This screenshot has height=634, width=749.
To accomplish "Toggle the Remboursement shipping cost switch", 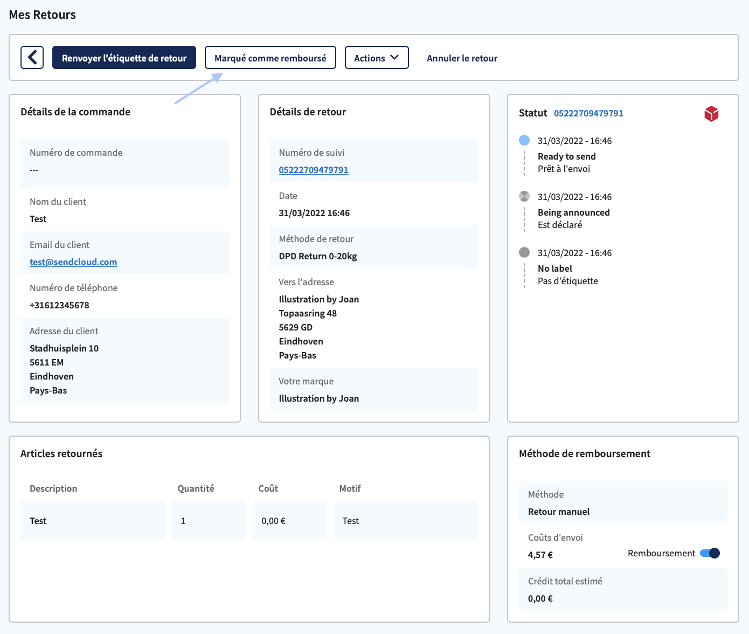I will [x=710, y=553].
